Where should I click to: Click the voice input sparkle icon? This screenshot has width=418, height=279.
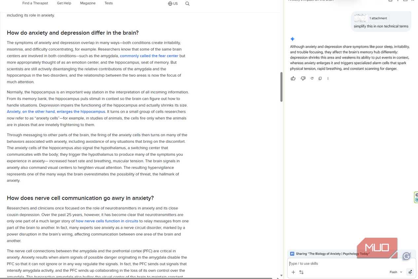tap(410, 272)
